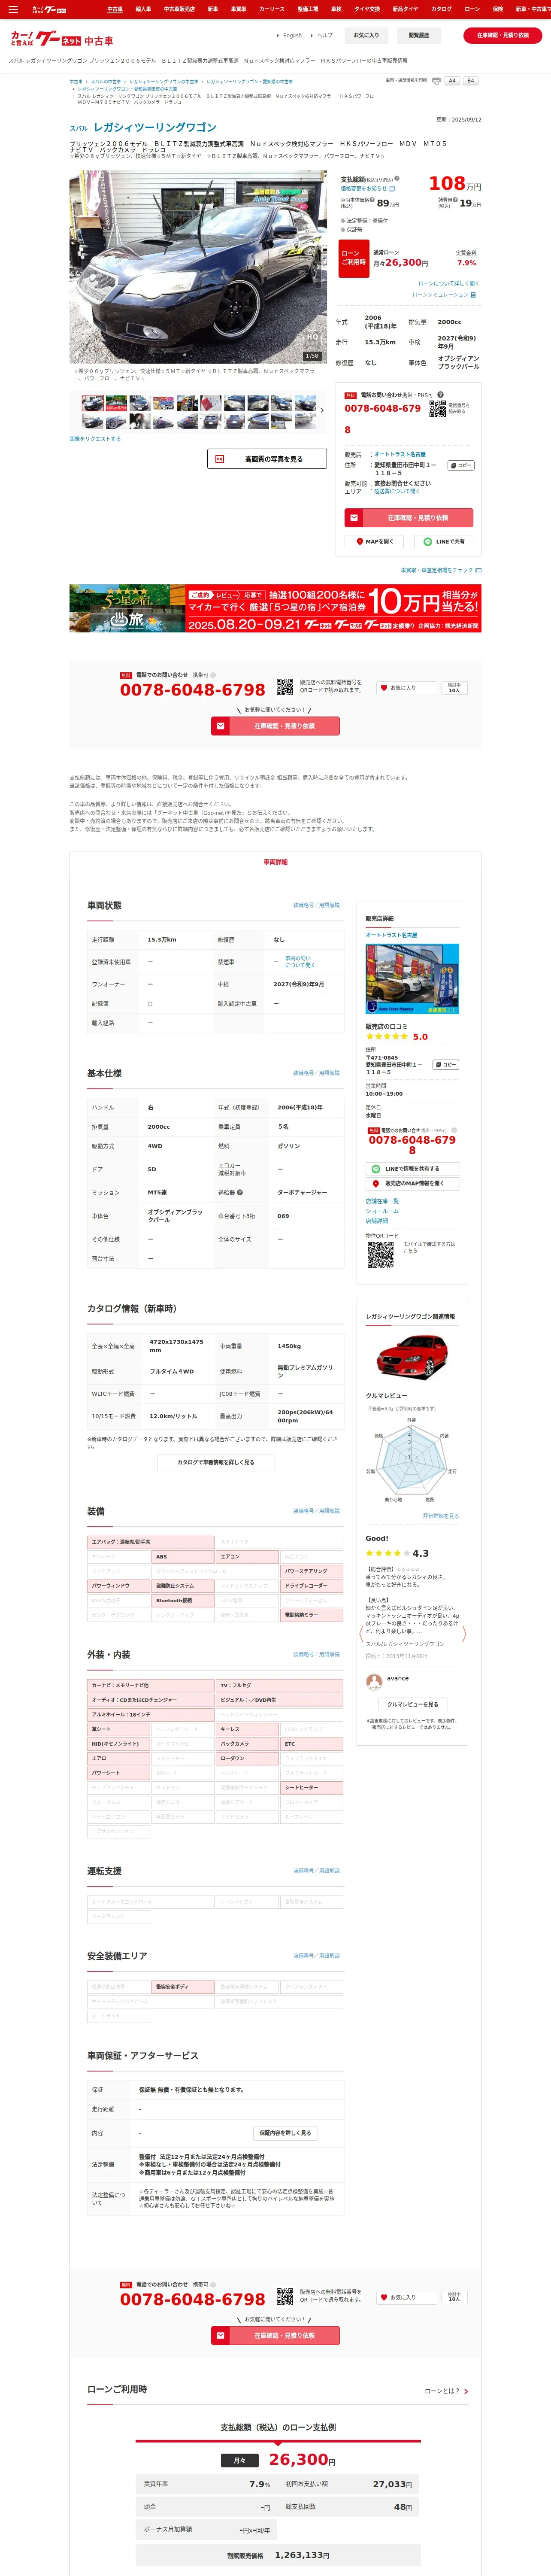Open ショールーム link
This screenshot has width=551, height=2576.
point(382,1211)
